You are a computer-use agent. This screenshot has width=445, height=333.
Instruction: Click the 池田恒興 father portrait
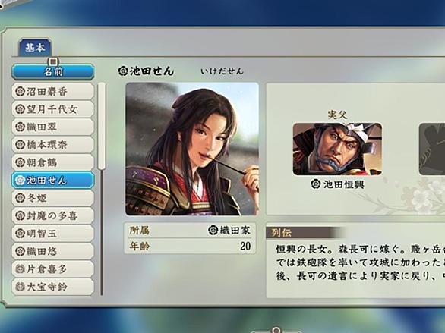click(337, 149)
